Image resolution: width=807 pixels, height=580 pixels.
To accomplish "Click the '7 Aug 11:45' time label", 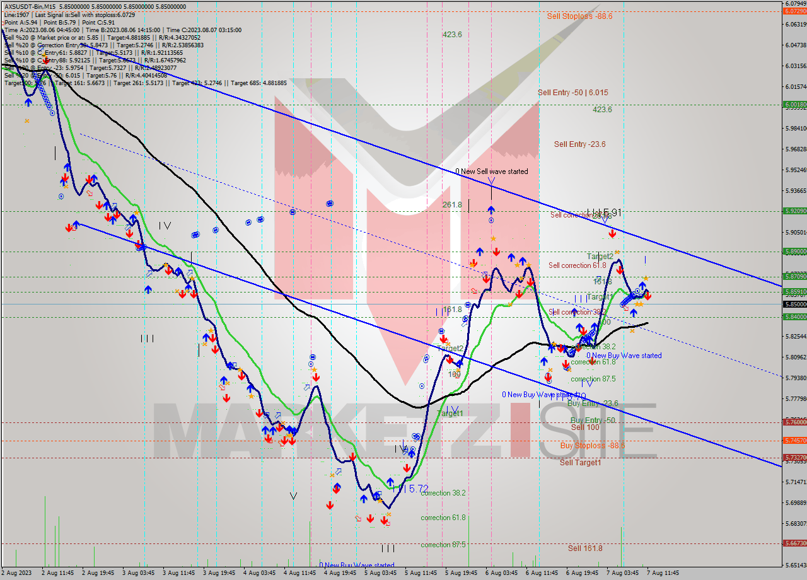I will click(662, 573).
